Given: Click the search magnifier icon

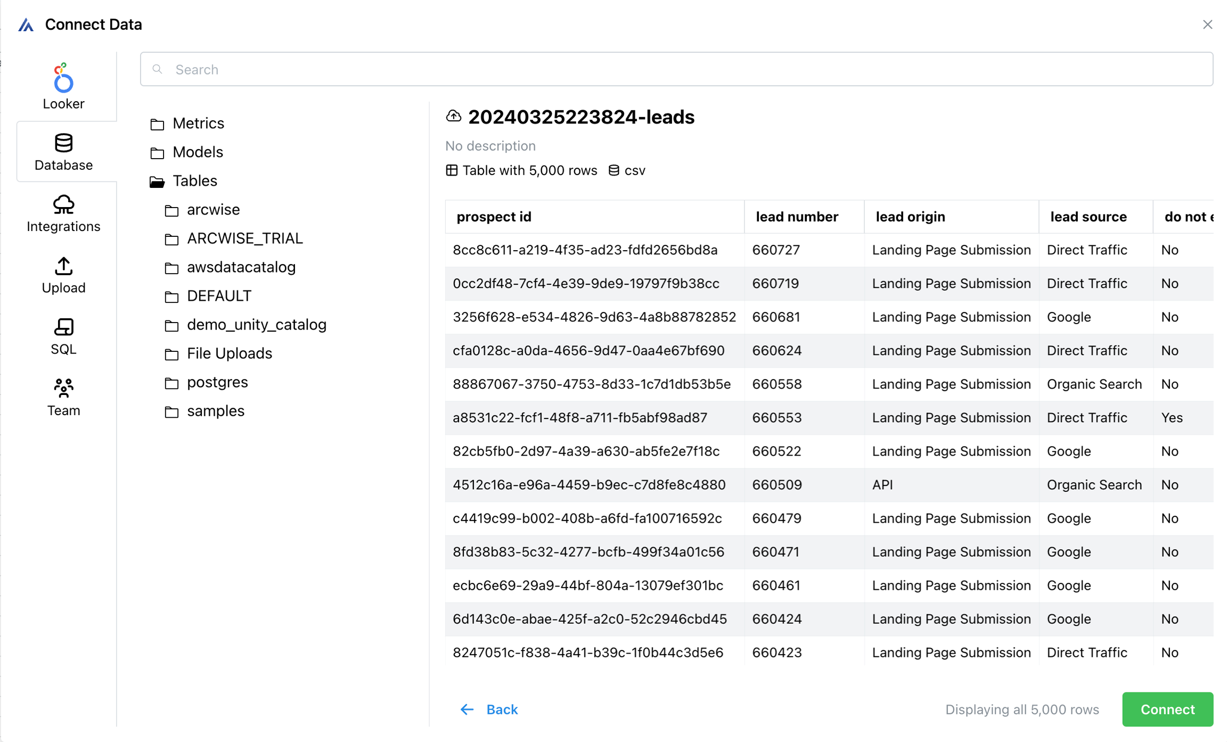Looking at the screenshot, I should 157,69.
